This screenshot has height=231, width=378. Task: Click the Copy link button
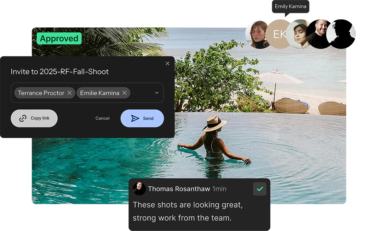point(34,118)
